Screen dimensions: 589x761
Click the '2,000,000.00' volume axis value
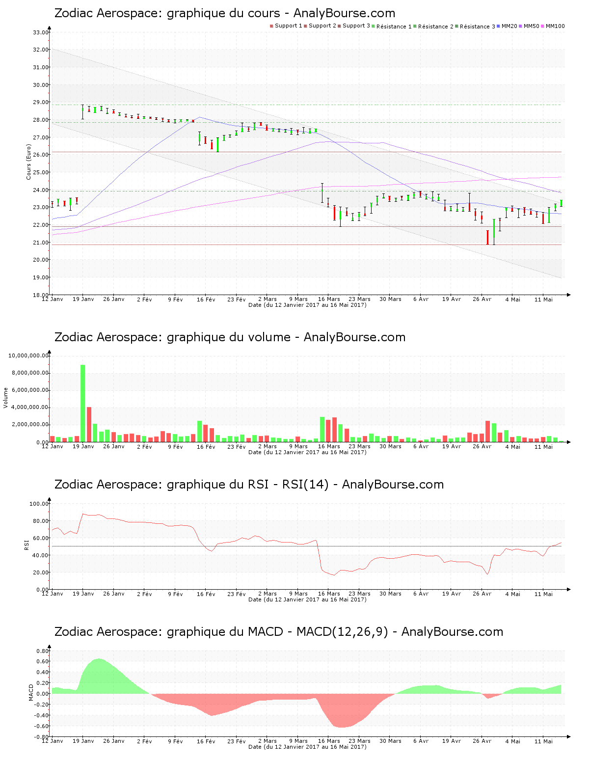tap(30, 425)
